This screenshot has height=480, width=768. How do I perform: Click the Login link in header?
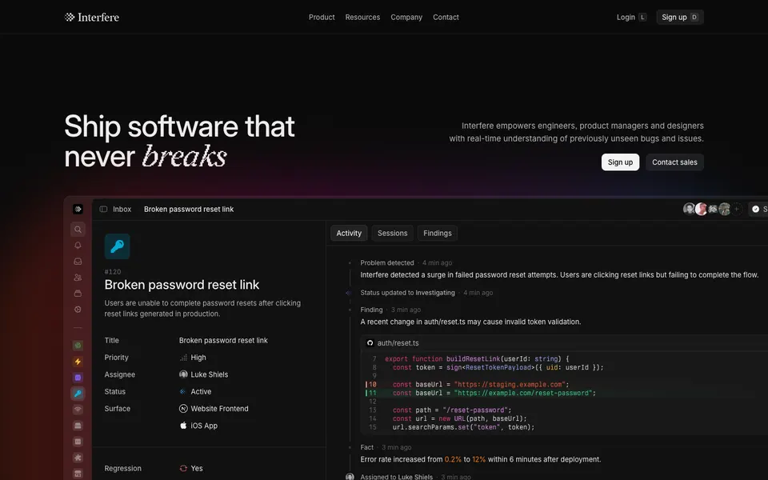coord(632,17)
